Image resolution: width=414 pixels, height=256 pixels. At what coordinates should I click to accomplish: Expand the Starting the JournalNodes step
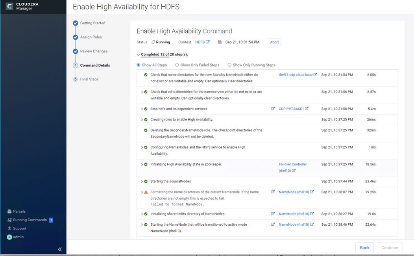[142, 182]
